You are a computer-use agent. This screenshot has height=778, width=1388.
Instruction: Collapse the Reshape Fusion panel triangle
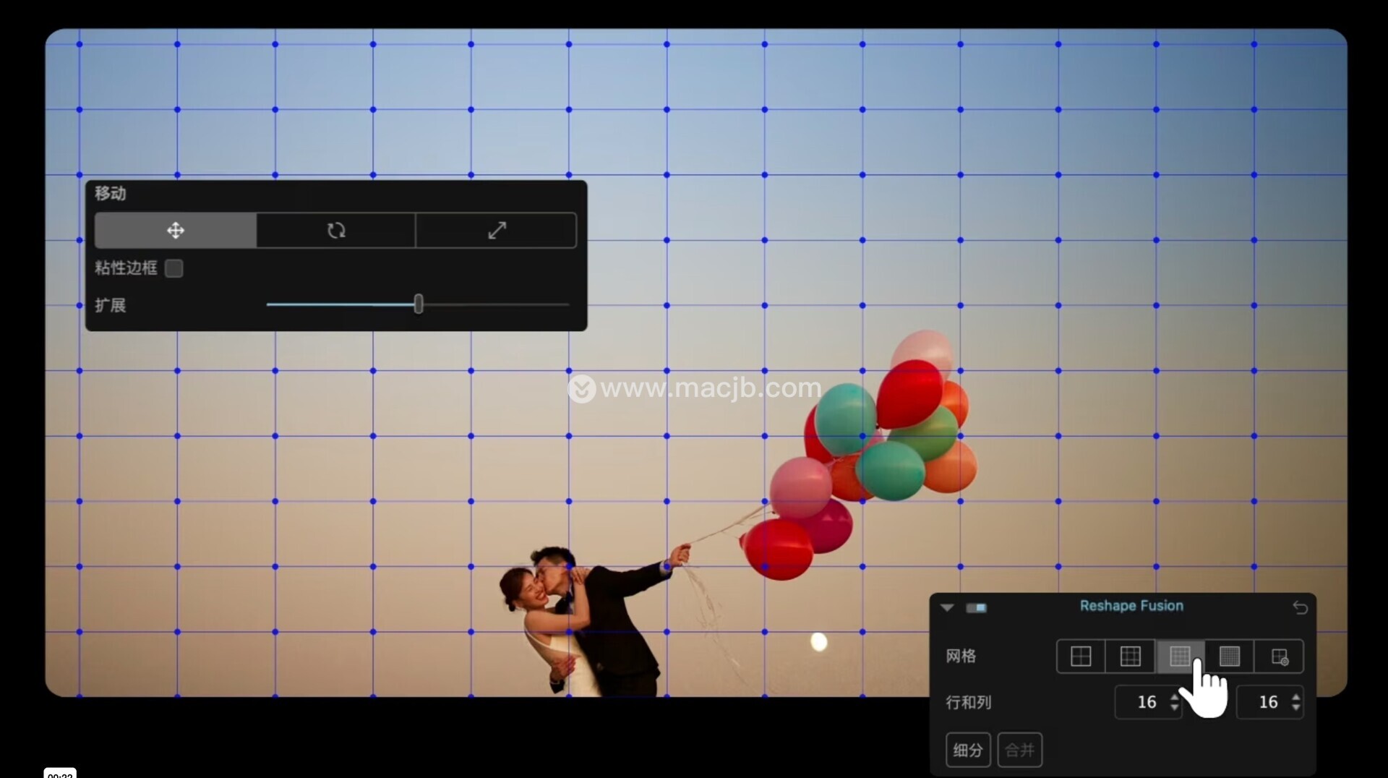tap(947, 607)
